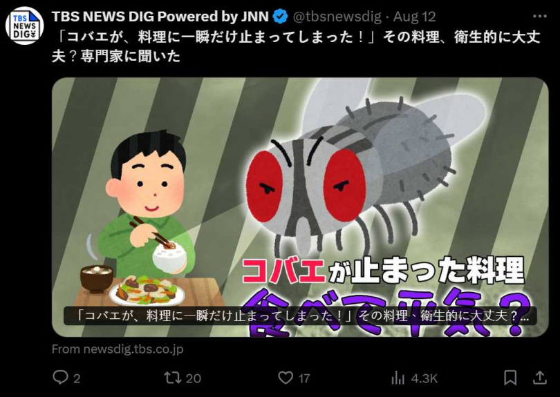Click the 4.3K views count

424,378
